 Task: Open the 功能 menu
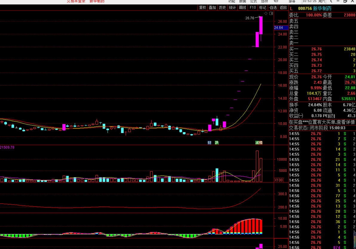pos(231,1)
